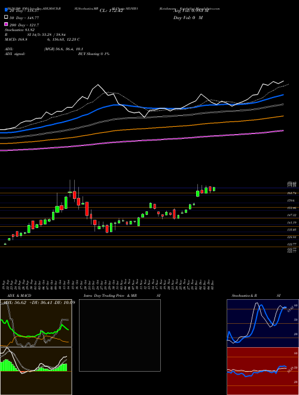Click the 141.19 price level label
The image size is (299, 395).
pyautogui.click(x=292, y=223)
